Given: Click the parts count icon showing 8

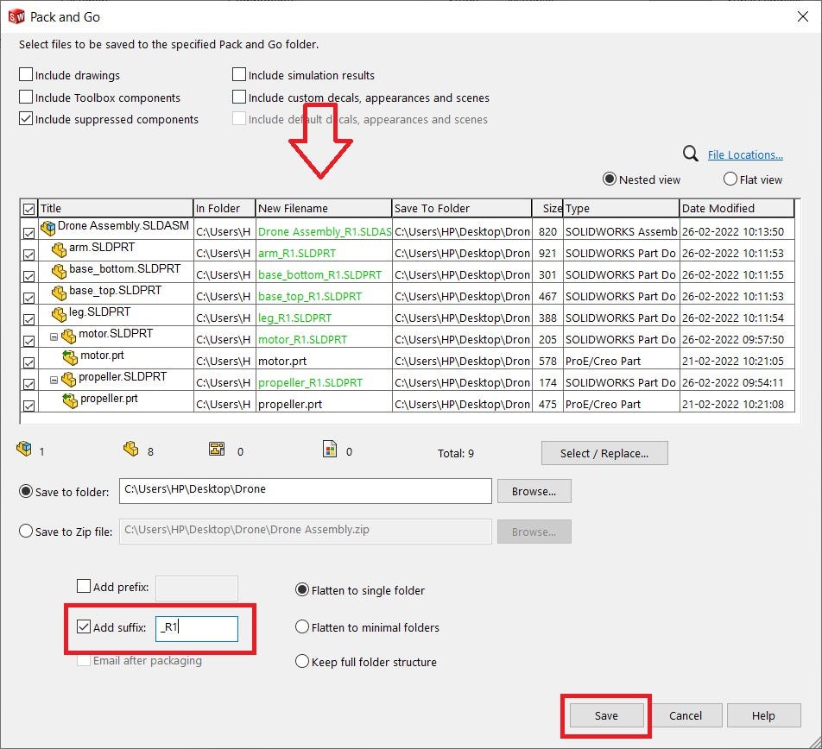Looking at the screenshot, I should pos(131,449).
